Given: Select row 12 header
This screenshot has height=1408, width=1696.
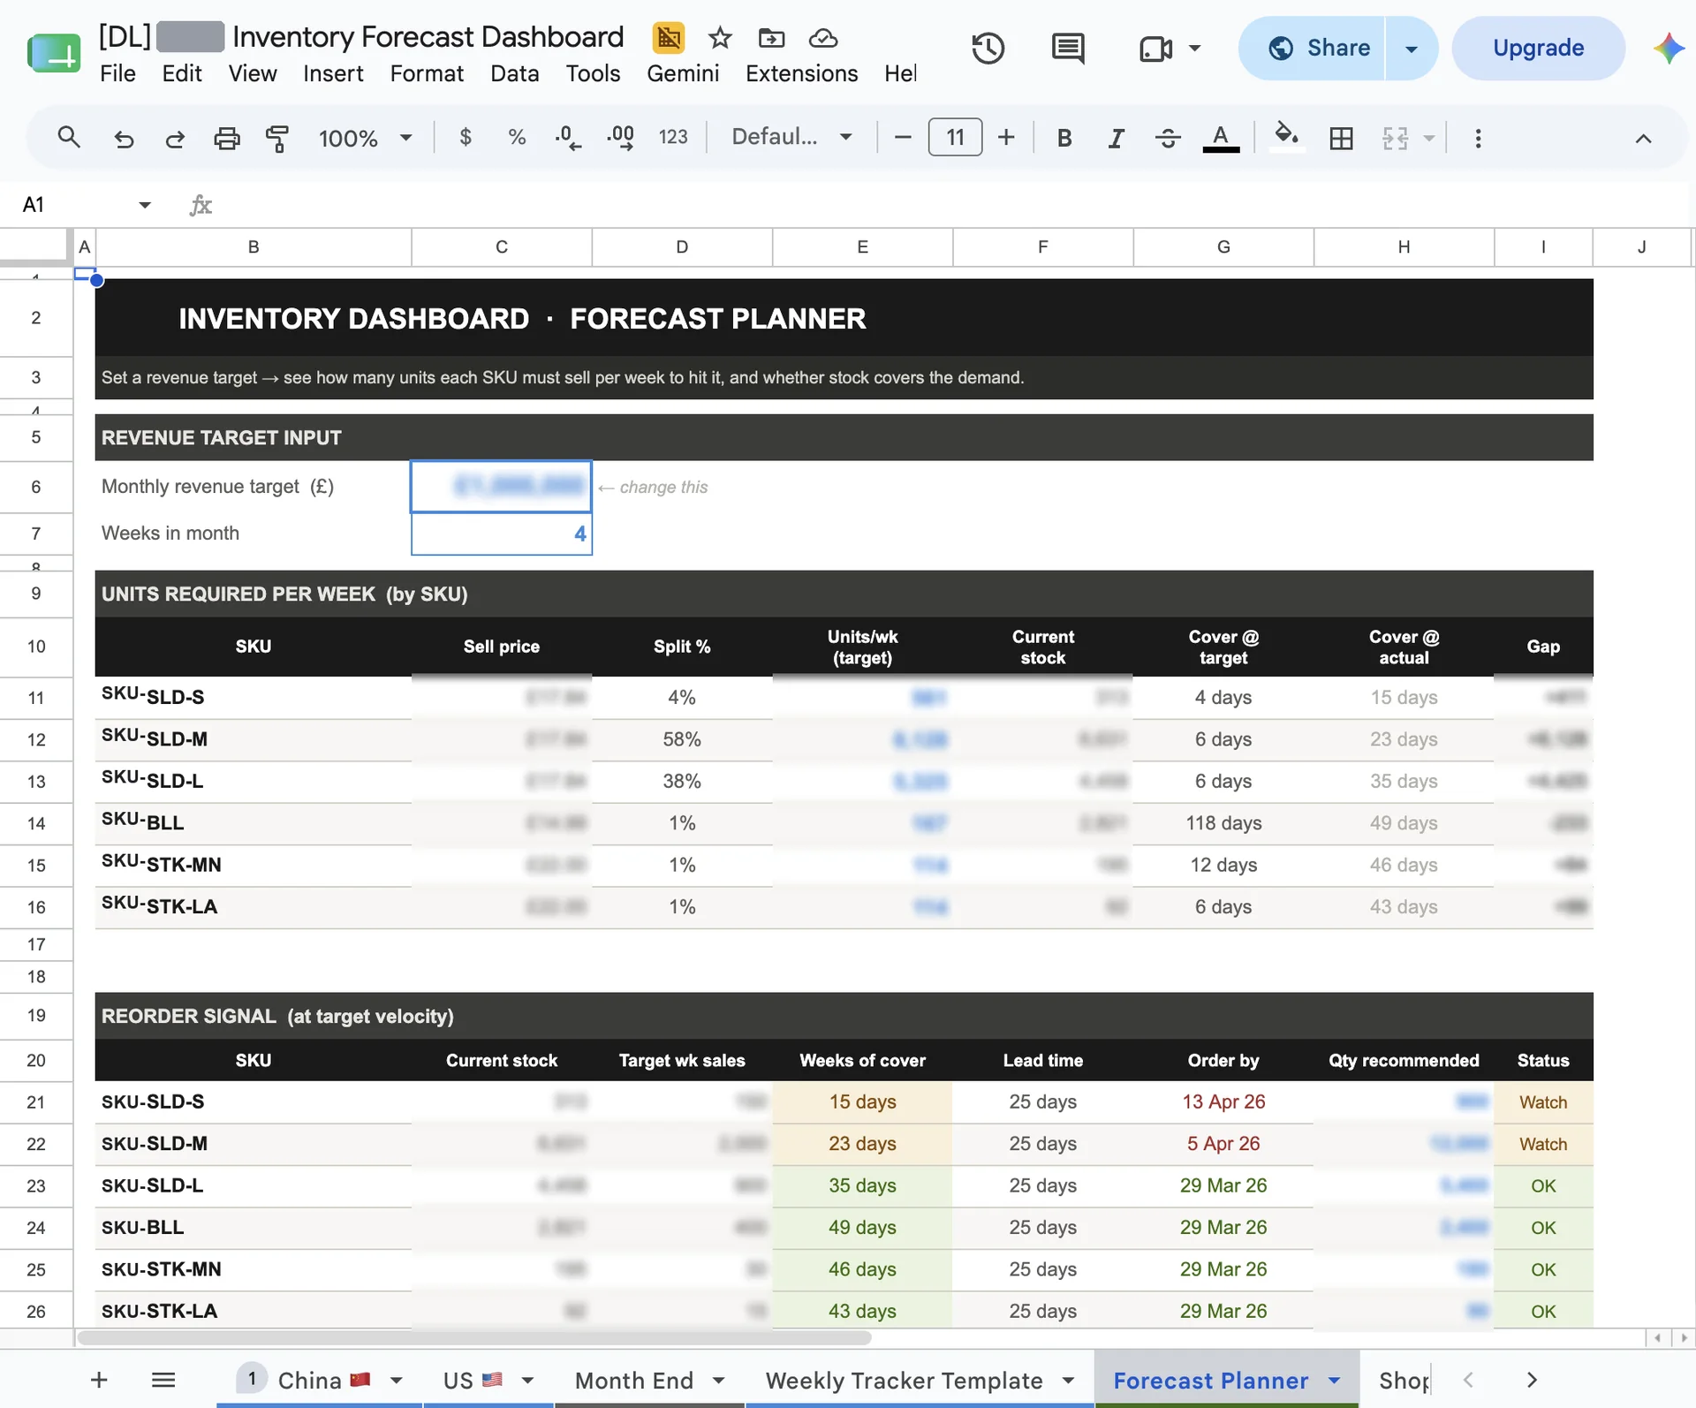Looking at the screenshot, I should (x=36, y=739).
